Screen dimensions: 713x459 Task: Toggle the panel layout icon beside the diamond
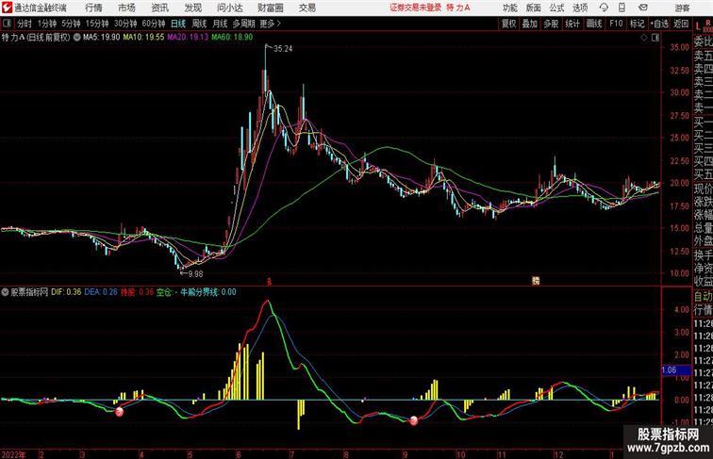(655, 38)
